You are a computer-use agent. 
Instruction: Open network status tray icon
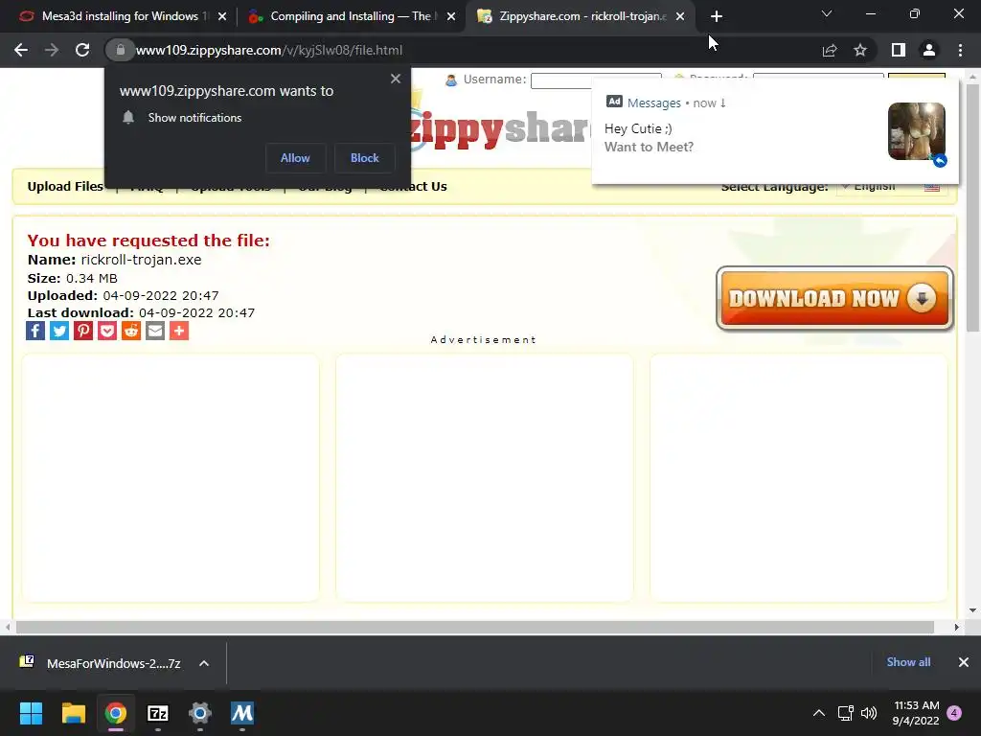pos(845,713)
